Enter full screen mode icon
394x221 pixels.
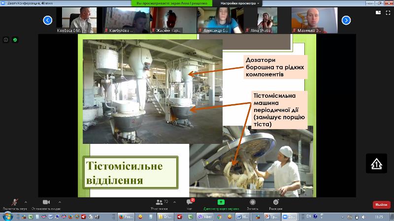[388, 13]
